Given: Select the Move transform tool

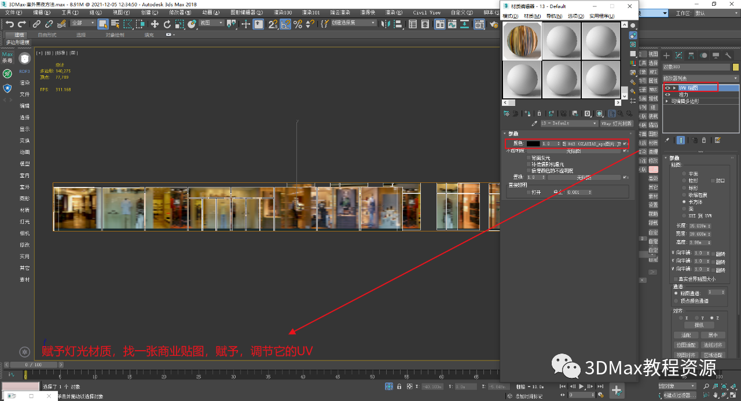Looking at the screenshot, I should pyautogui.click(x=155, y=24).
